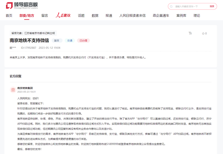
Task: Focus the keyword search input field
Action: pos(191,6)
